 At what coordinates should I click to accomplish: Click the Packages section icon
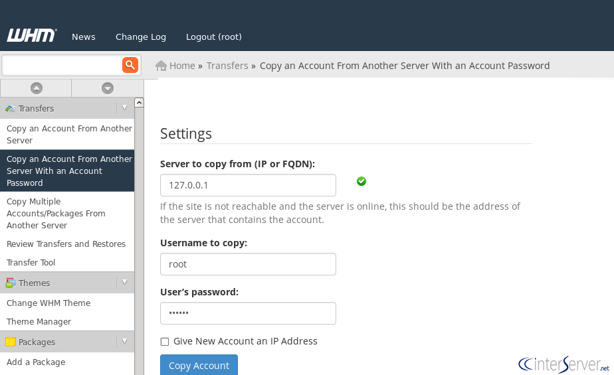click(x=11, y=342)
